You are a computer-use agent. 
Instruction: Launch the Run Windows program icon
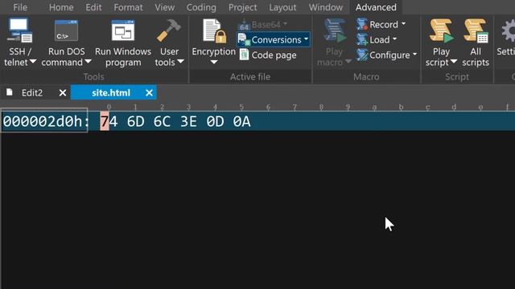(x=123, y=31)
